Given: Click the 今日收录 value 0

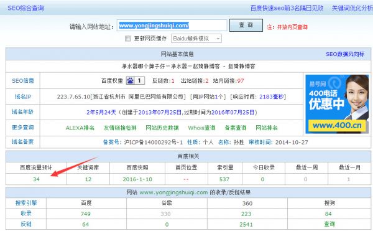Looking at the screenshot, I should click(x=262, y=179).
